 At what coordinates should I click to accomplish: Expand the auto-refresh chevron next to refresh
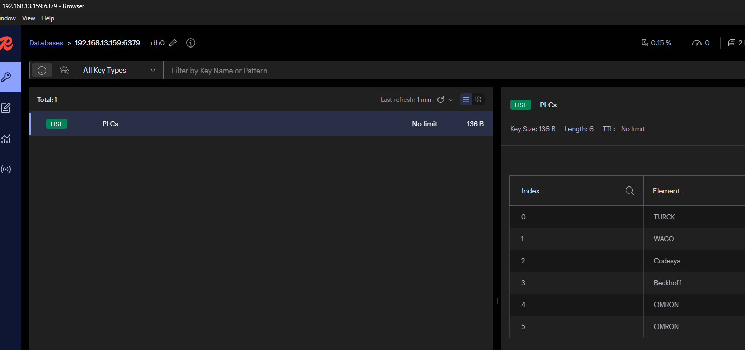451,100
